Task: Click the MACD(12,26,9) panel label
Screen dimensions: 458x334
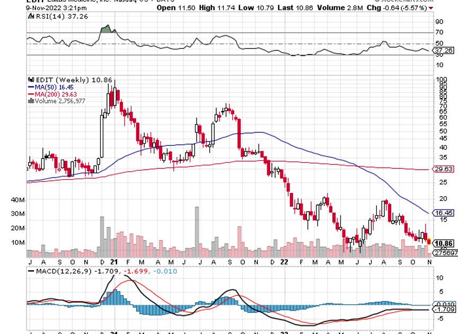Action: click(x=64, y=271)
